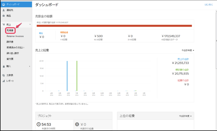Click the sales shopping cart icon
217x131 pixels.
point(4,25)
